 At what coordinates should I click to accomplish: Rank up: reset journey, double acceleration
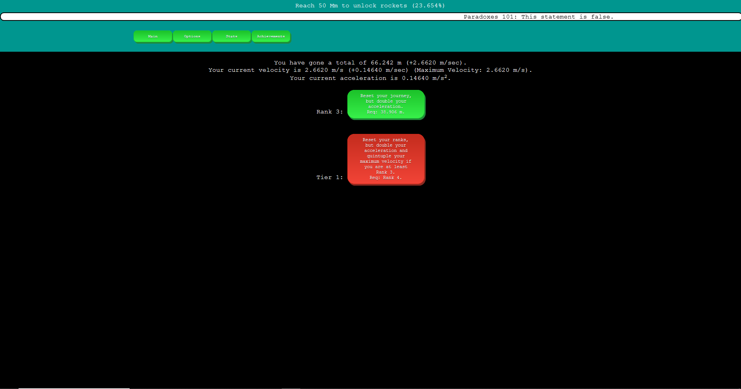[386, 104]
